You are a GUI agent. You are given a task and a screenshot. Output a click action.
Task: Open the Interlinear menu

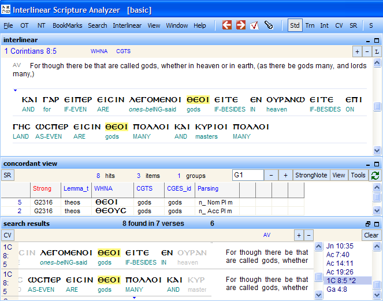pos(127,25)
